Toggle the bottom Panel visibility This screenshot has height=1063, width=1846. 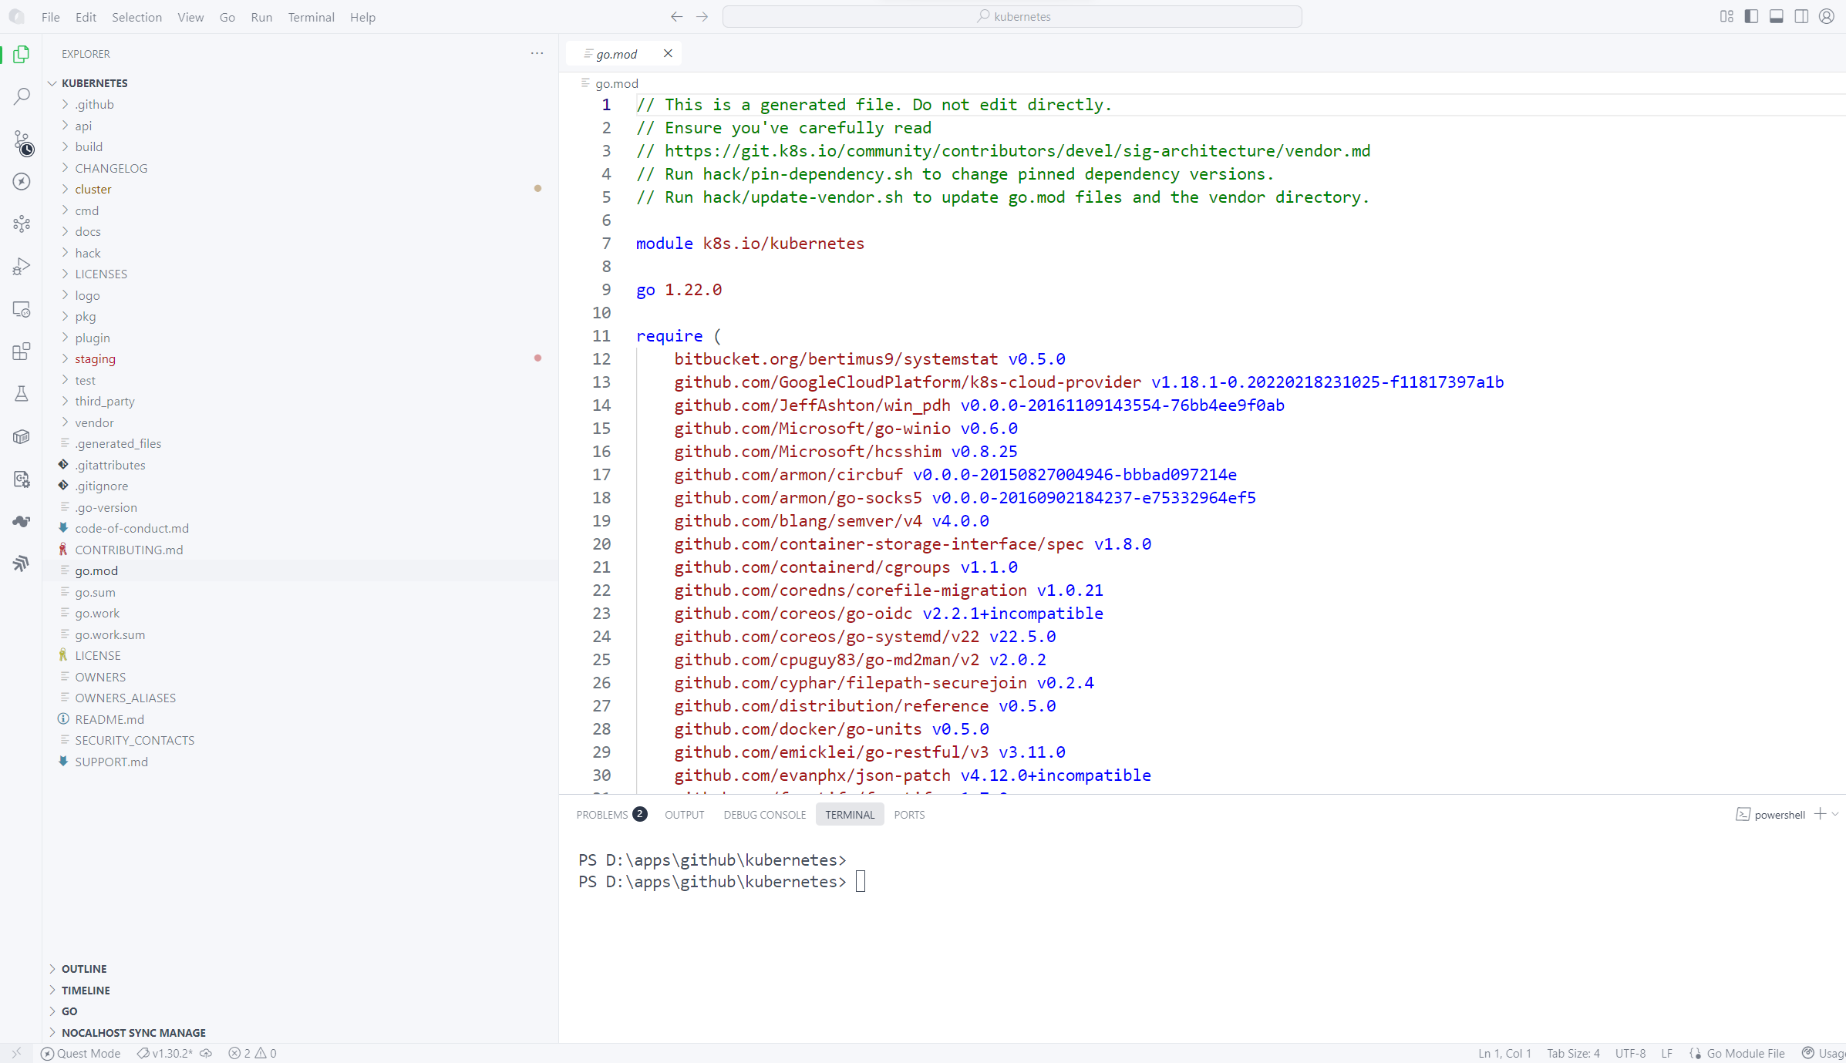click(x=1776, y=16)
